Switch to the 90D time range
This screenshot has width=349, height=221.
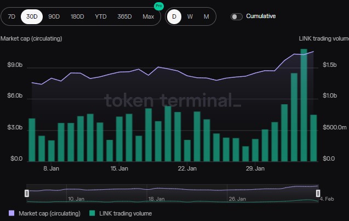[54, 16]
